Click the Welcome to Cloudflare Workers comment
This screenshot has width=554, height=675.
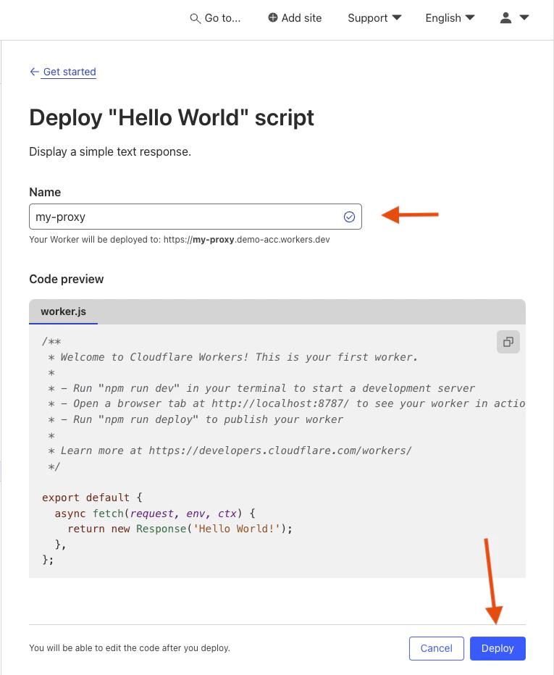coord(233,357)
